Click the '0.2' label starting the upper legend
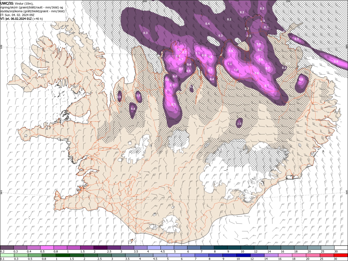This screenshot has height=261, width=348. 2,251
